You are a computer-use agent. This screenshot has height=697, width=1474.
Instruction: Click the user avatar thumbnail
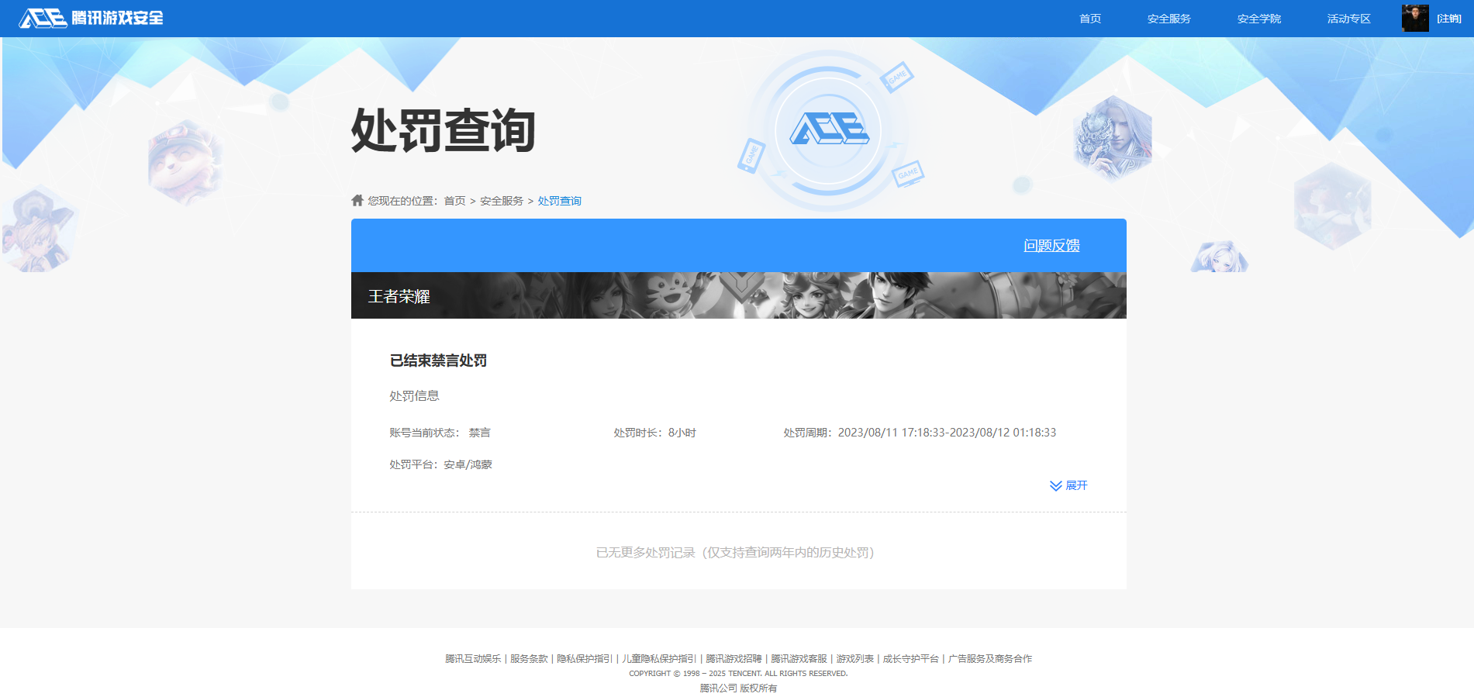(x=1415, y=18)
